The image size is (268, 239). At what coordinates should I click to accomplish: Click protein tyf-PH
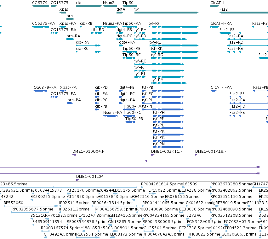[x=159, y=113]
